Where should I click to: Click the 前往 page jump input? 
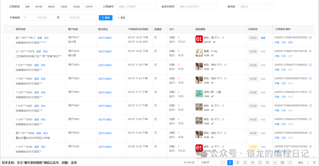click(308, 162)
